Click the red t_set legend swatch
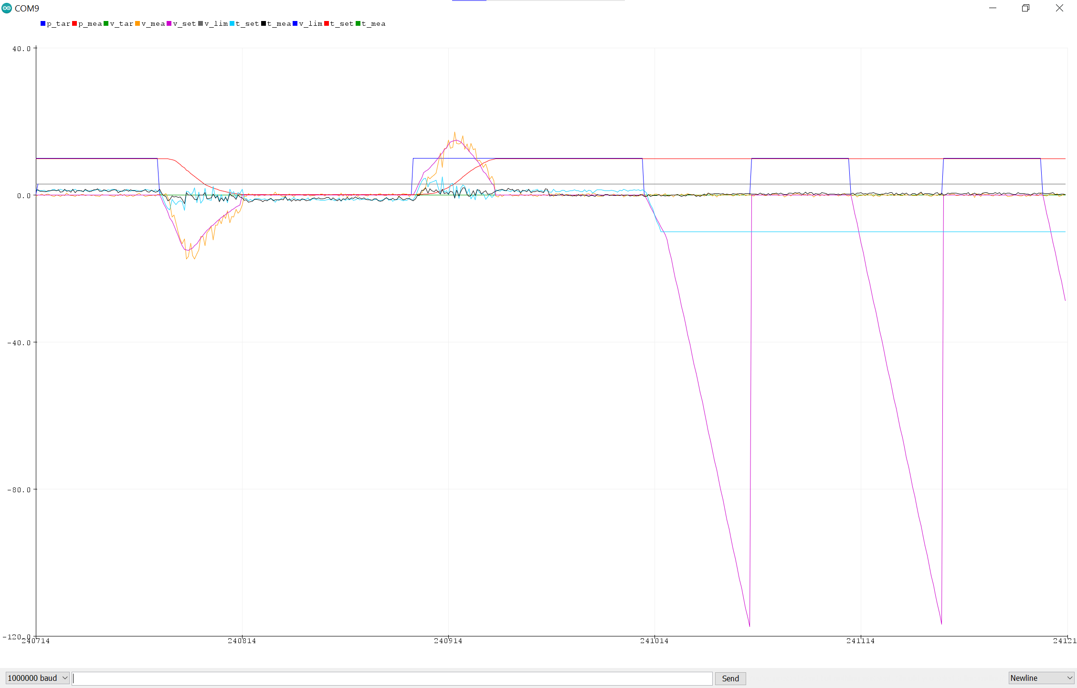Image resolution: width=1077 pixels, height=688 pixels. pyautogui.click(x=327, y=23)
